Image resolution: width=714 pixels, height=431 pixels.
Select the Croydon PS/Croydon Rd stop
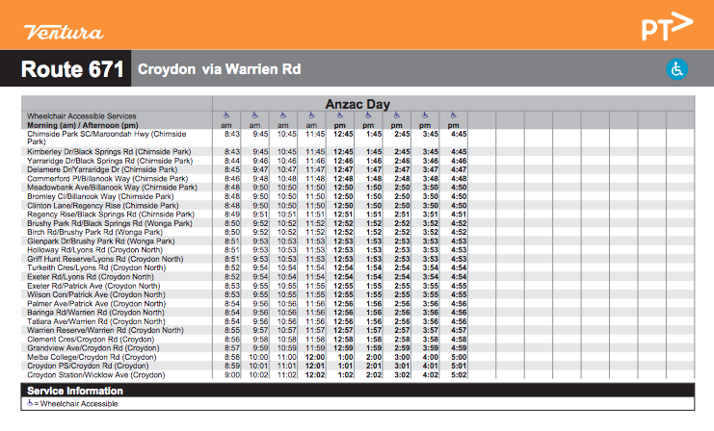pos(88,366)
